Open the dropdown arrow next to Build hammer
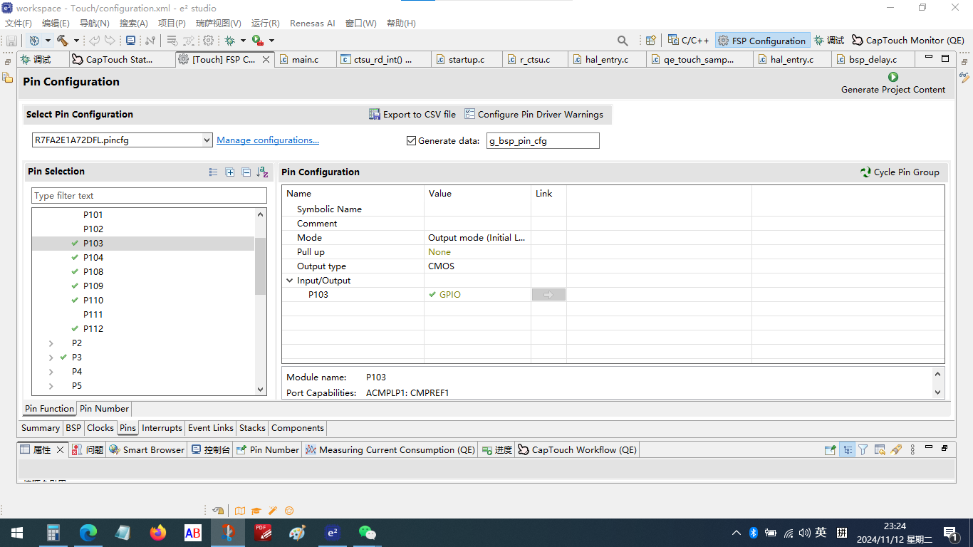 [x=75, y=41]
